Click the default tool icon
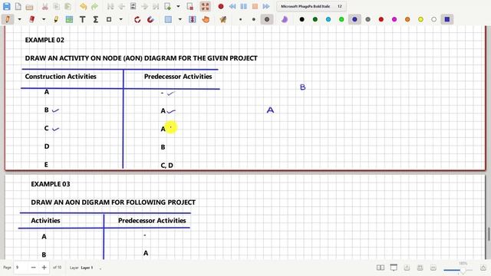Image resolution: width=491 pixels, height=276 pixels. pyautogui.click(x=223, y=19)
